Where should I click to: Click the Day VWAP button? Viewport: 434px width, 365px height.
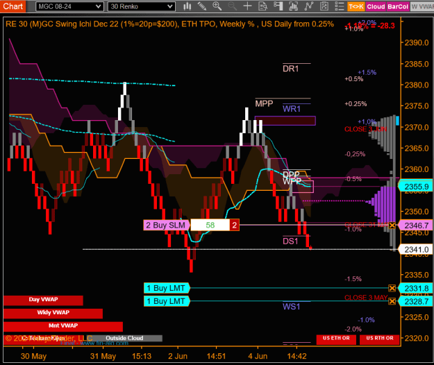[x=43, y=300]
